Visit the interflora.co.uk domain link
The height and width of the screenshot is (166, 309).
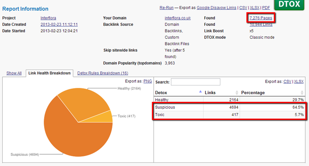(178, 18)
